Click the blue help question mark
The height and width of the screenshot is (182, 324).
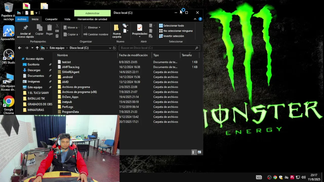(x=200, y=19)
